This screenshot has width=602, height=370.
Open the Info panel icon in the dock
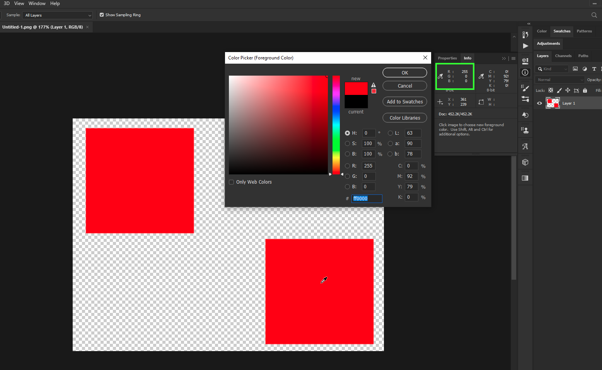pyautogui.click(x=525, y=73)
